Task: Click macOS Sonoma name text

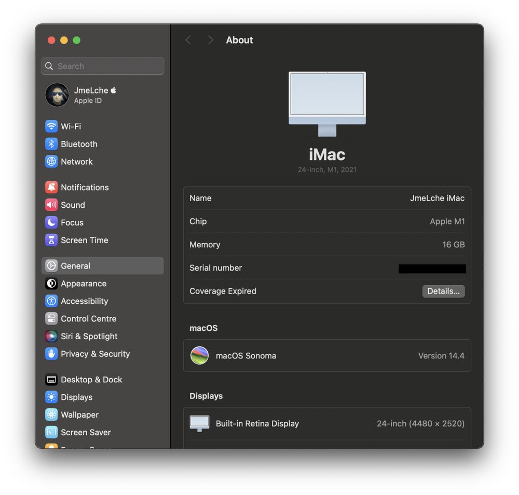Action: [246, 355]
